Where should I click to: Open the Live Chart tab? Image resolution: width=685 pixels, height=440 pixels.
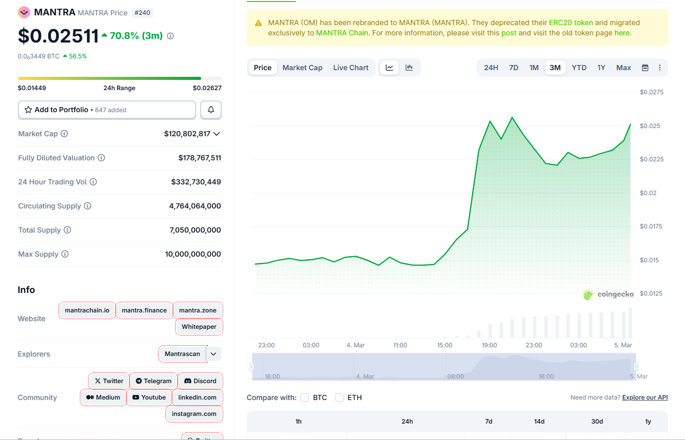(351, 67)
